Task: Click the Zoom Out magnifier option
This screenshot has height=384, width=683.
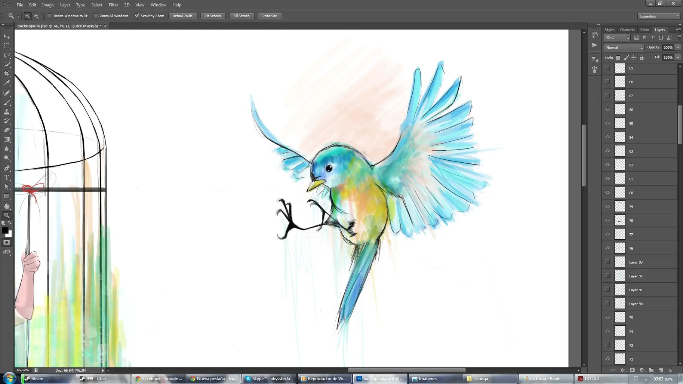Action: [x=36, y=16]
